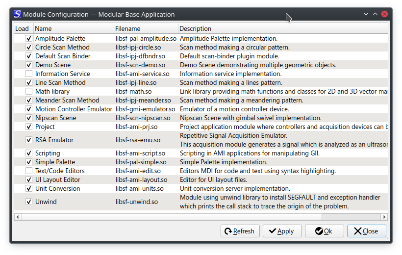
Task: Select the libsf-ami-service.so filename cell
Action: tap(146, 74)
